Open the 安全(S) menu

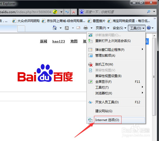click(119, 28)
